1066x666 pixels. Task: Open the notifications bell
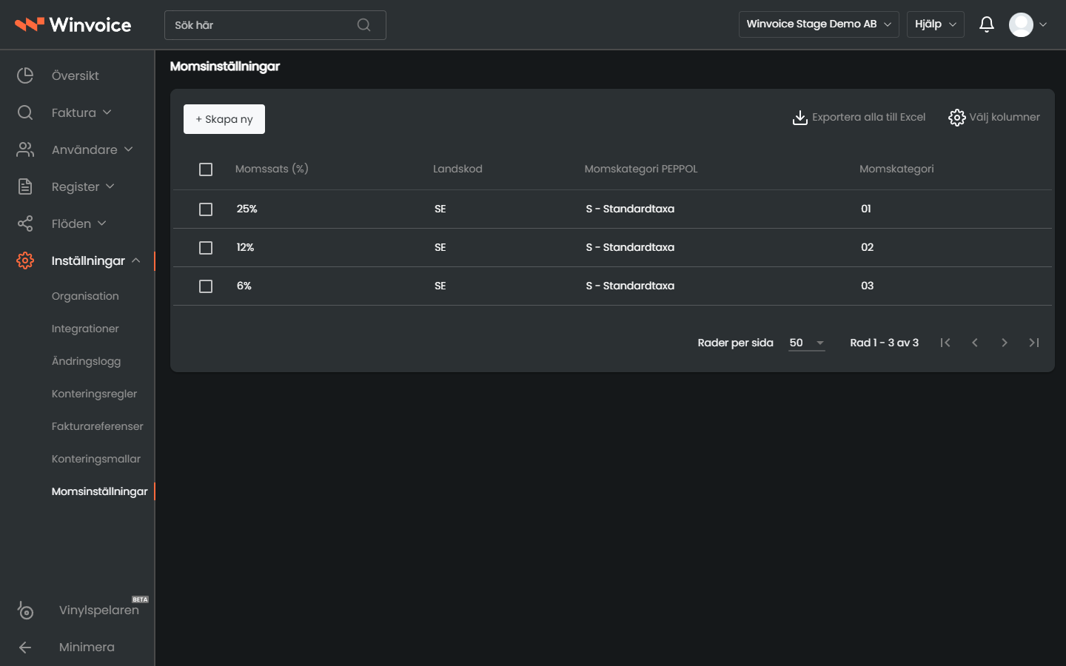[x=987, y=24]
